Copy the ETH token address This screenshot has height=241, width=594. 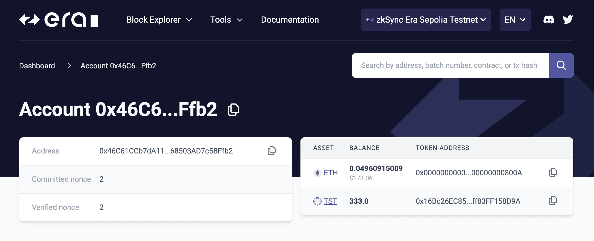tap(553, 173)
